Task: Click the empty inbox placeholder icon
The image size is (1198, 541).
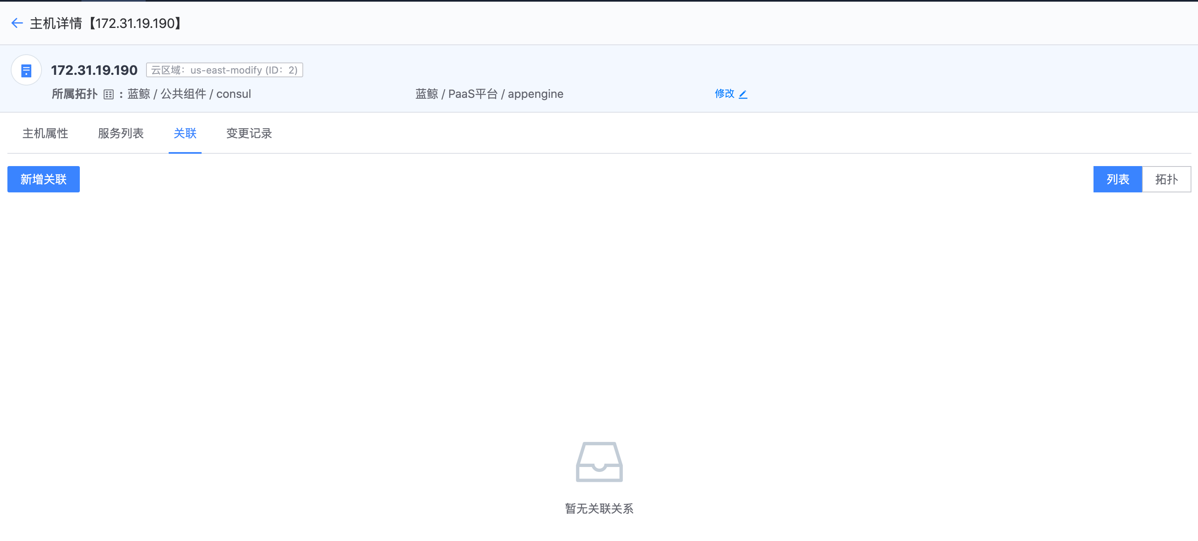Action: [x=599, y=462]
